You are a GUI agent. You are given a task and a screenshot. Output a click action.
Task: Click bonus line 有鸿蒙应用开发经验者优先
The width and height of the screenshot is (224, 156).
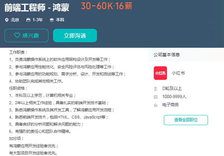point(34,146)
